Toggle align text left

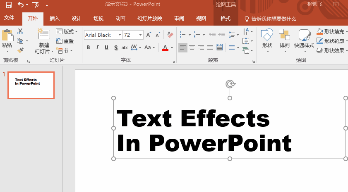(x=182, y=47)
